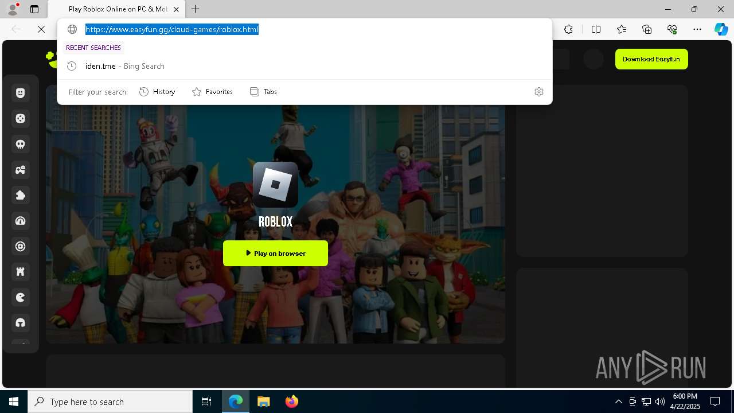This screenshot has width=734, height=413.
Task: Open a new browser tab
Action: [196, 9]
